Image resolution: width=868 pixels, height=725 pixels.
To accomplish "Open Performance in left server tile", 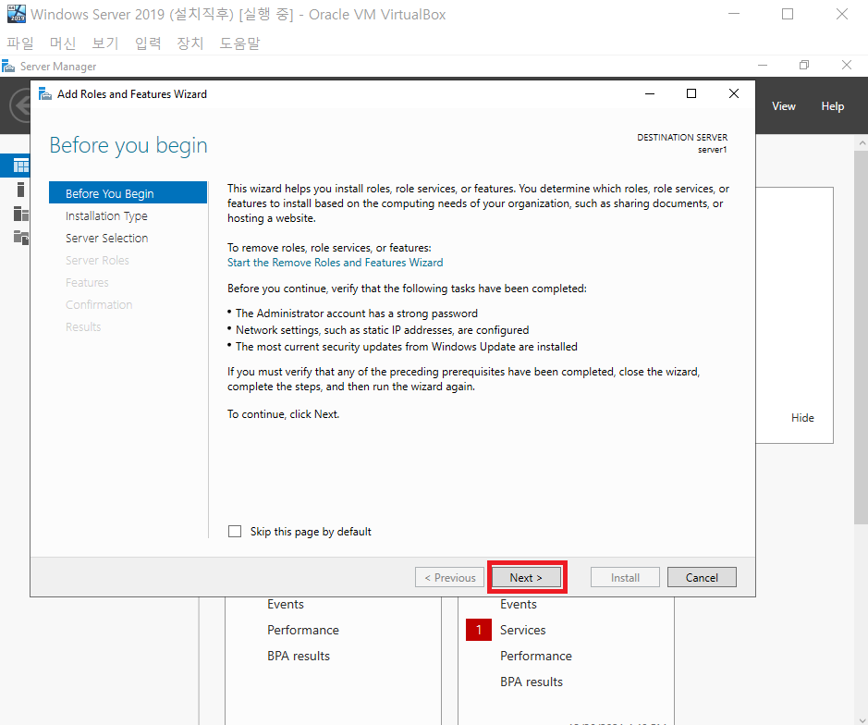I will (x=303, y=630).
